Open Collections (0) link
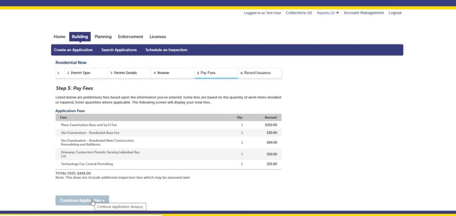Screen dimensions: 456x216 click(x=298, y=13)
